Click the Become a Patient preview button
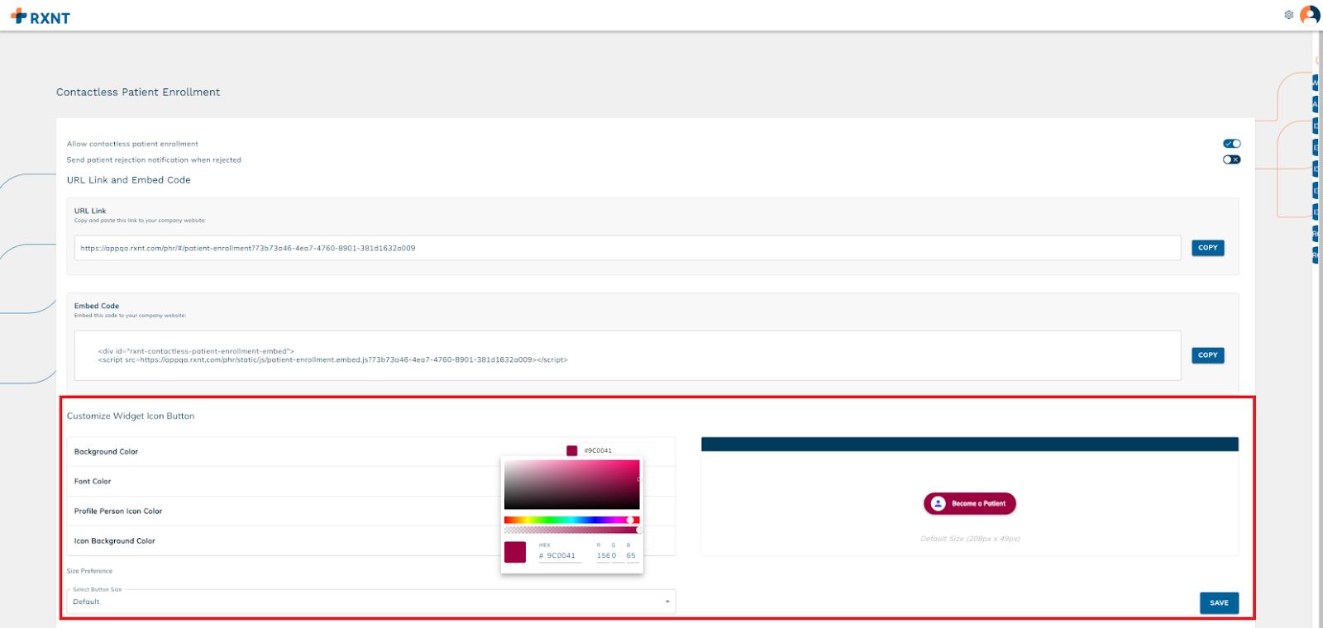The width and height of the screenshot is (1323, 628). coord(970,503)
